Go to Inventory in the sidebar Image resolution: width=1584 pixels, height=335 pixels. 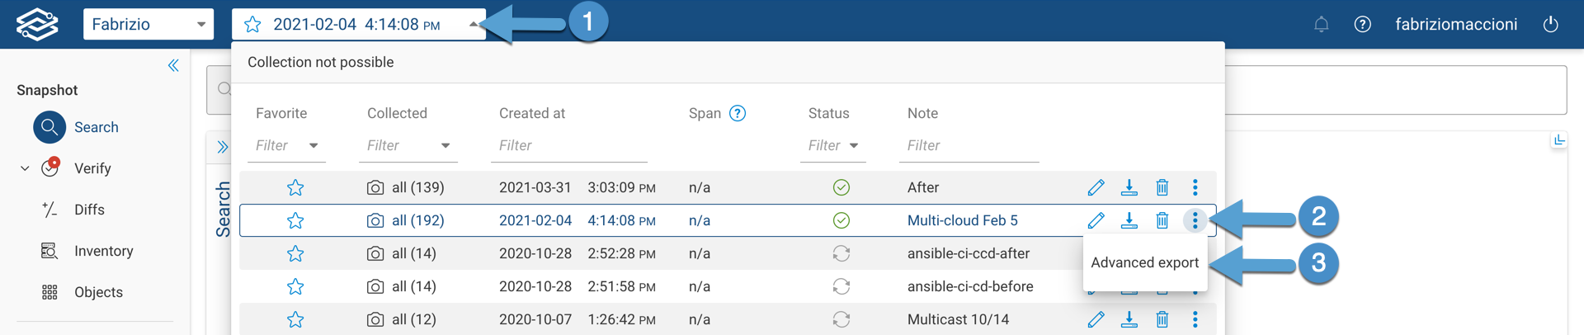tap(103, 251)
